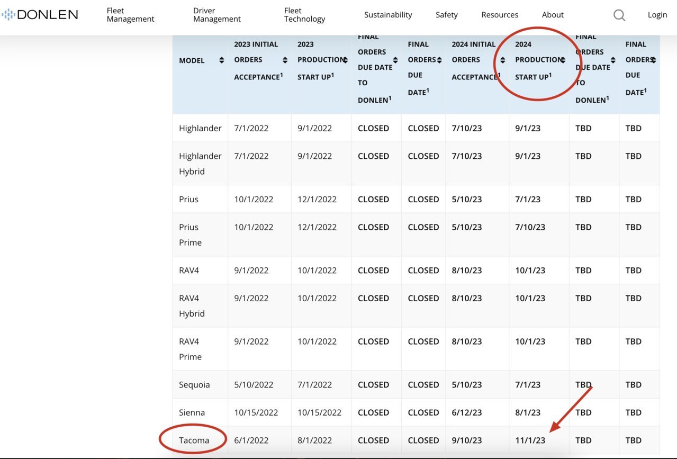Click Highlander Hybrid's 9/1/2022 date

[x=314, y=156]
